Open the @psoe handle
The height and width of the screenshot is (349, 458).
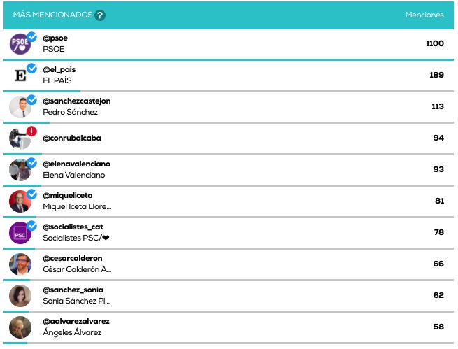click(x=55, y=38)
